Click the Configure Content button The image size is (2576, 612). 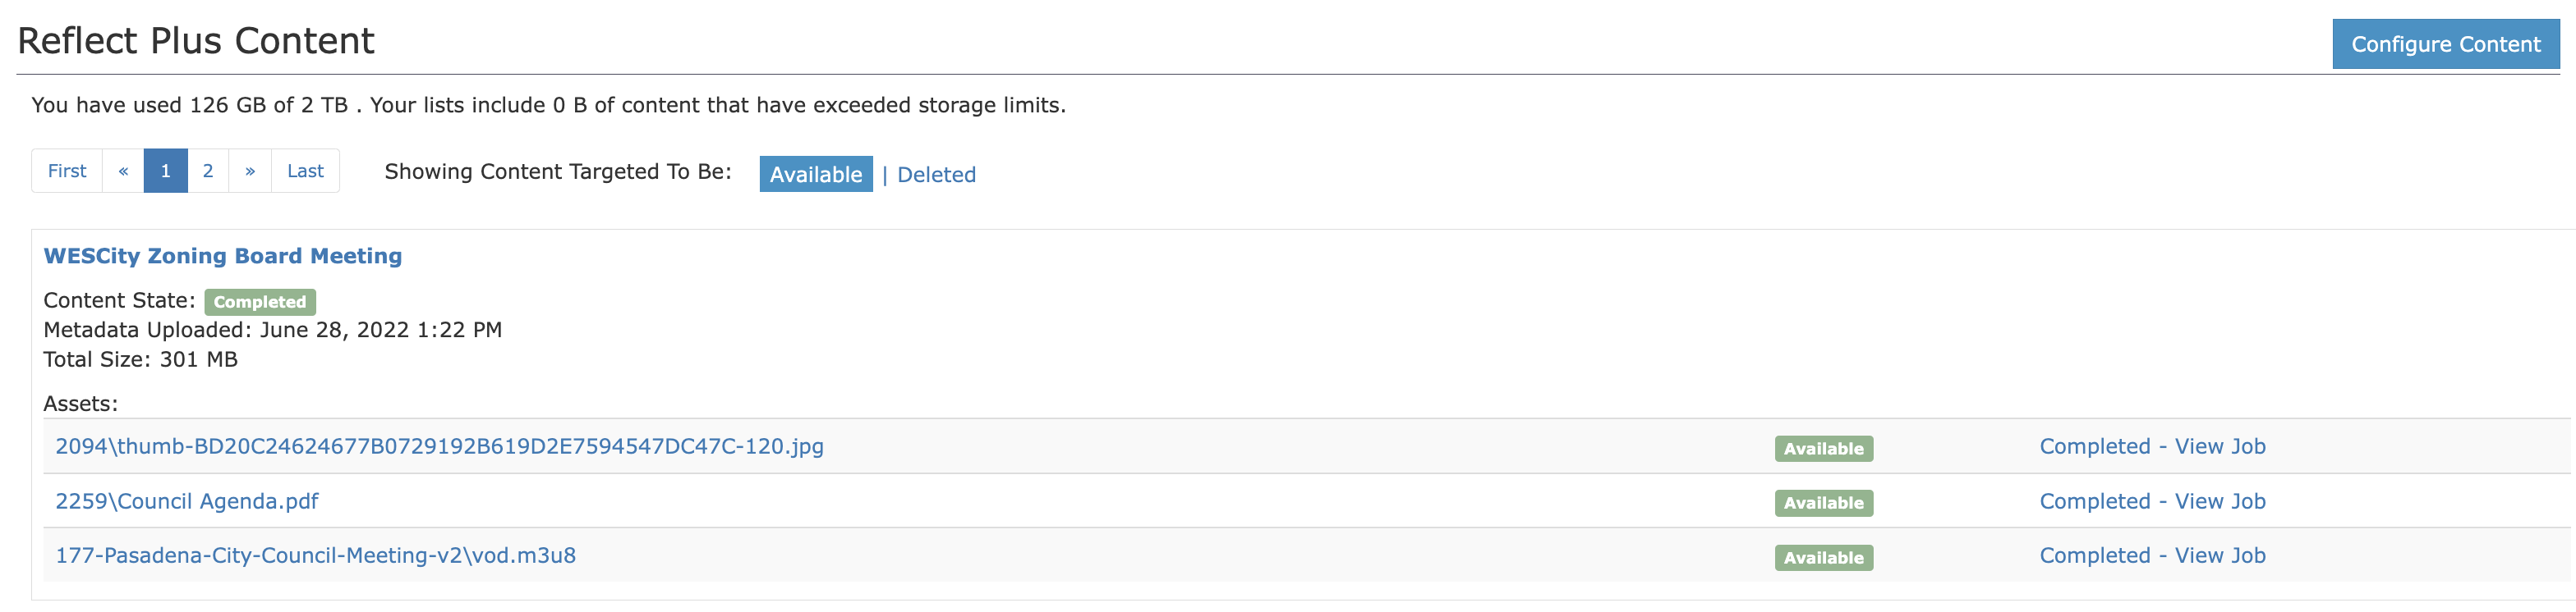[x=2444, y=44]
